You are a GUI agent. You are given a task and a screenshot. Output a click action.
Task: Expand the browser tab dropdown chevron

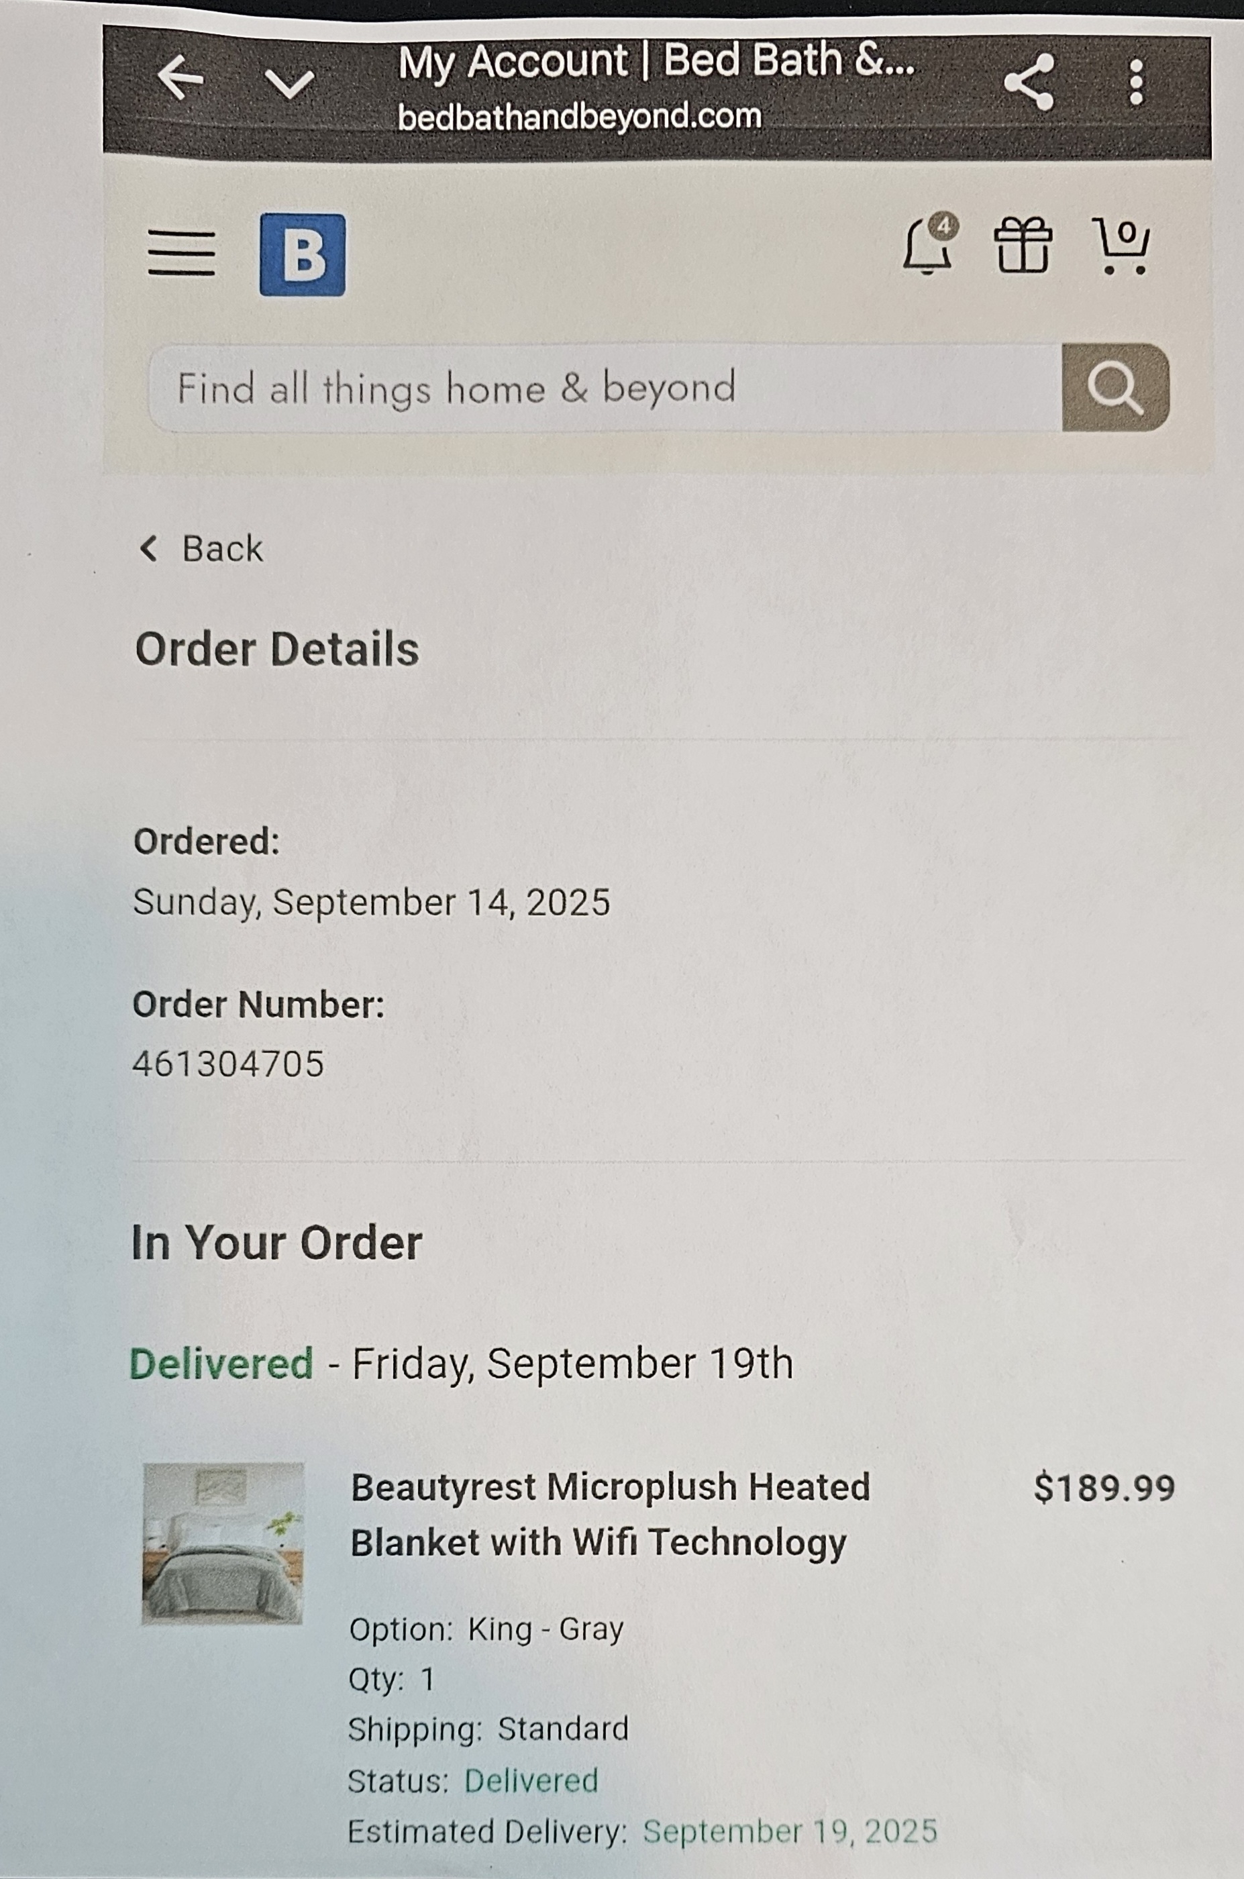289,83
